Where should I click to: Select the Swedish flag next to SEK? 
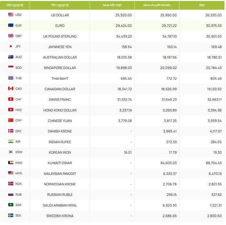11,215
